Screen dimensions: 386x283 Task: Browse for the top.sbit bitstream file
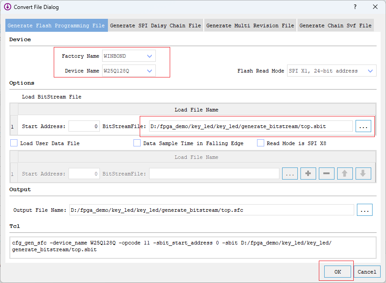click(x=364, y=126)
